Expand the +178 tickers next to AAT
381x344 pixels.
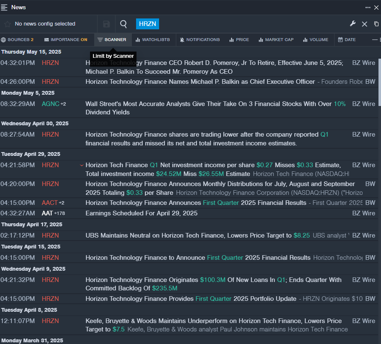coord(59,213)
